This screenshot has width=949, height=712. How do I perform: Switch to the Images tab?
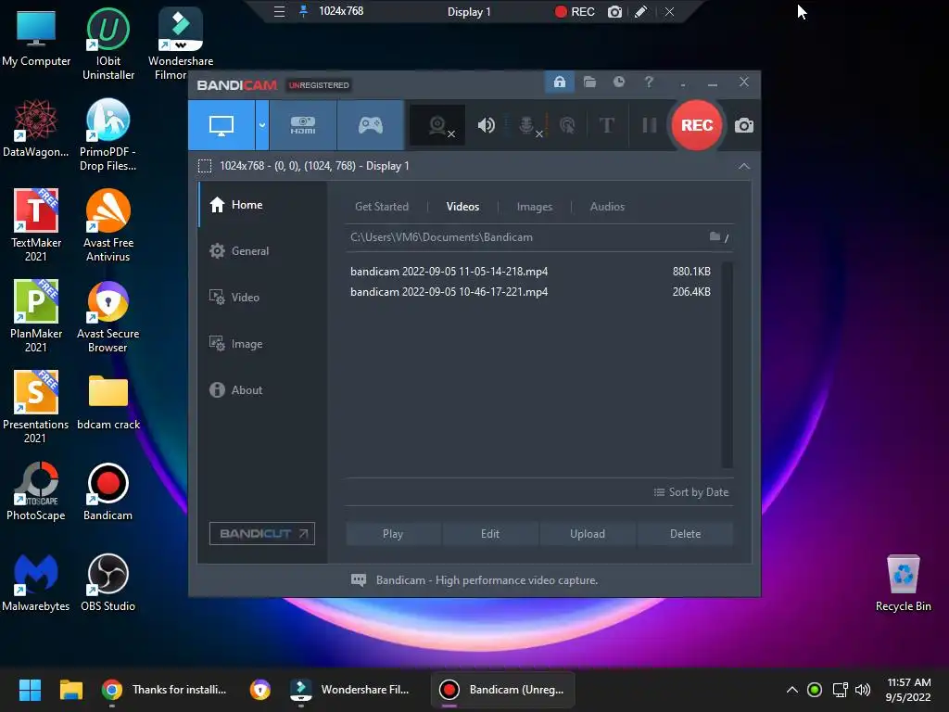click(535, 207)
